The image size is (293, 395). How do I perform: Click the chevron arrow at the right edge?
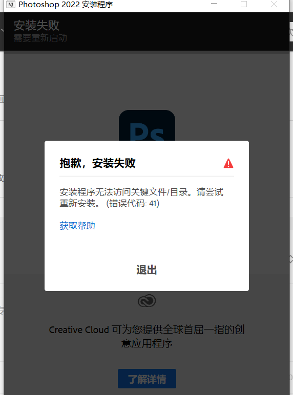click(291, 259)
